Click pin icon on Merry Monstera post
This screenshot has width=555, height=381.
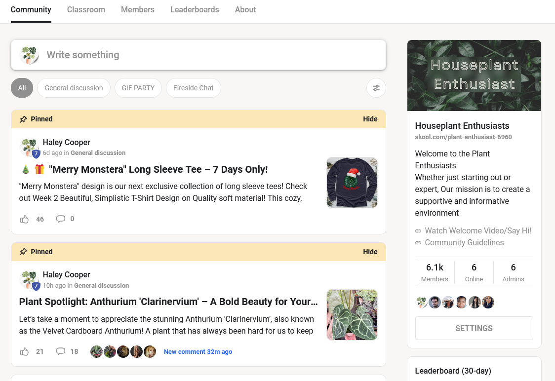tap(23, 119)
